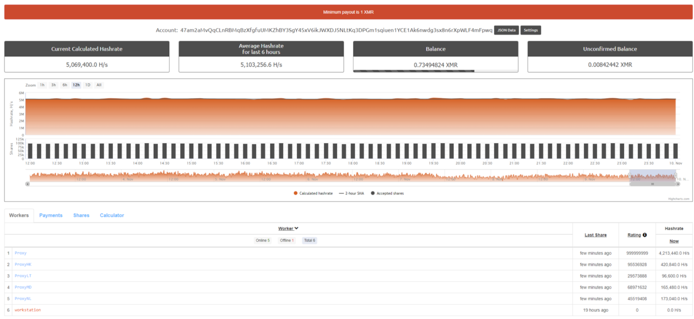Filter workers by Offline 1
Image resolution: width=694 pixels, height=319 pixels.
click(286, 240)
